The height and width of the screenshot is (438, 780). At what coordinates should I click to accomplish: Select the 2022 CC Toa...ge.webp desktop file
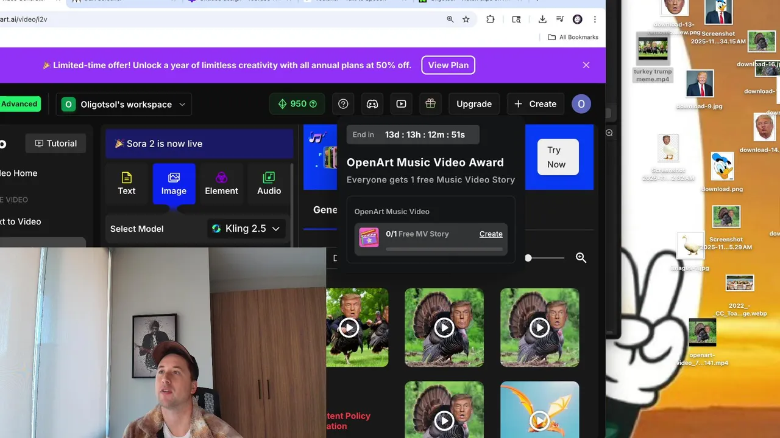[740, 296]
